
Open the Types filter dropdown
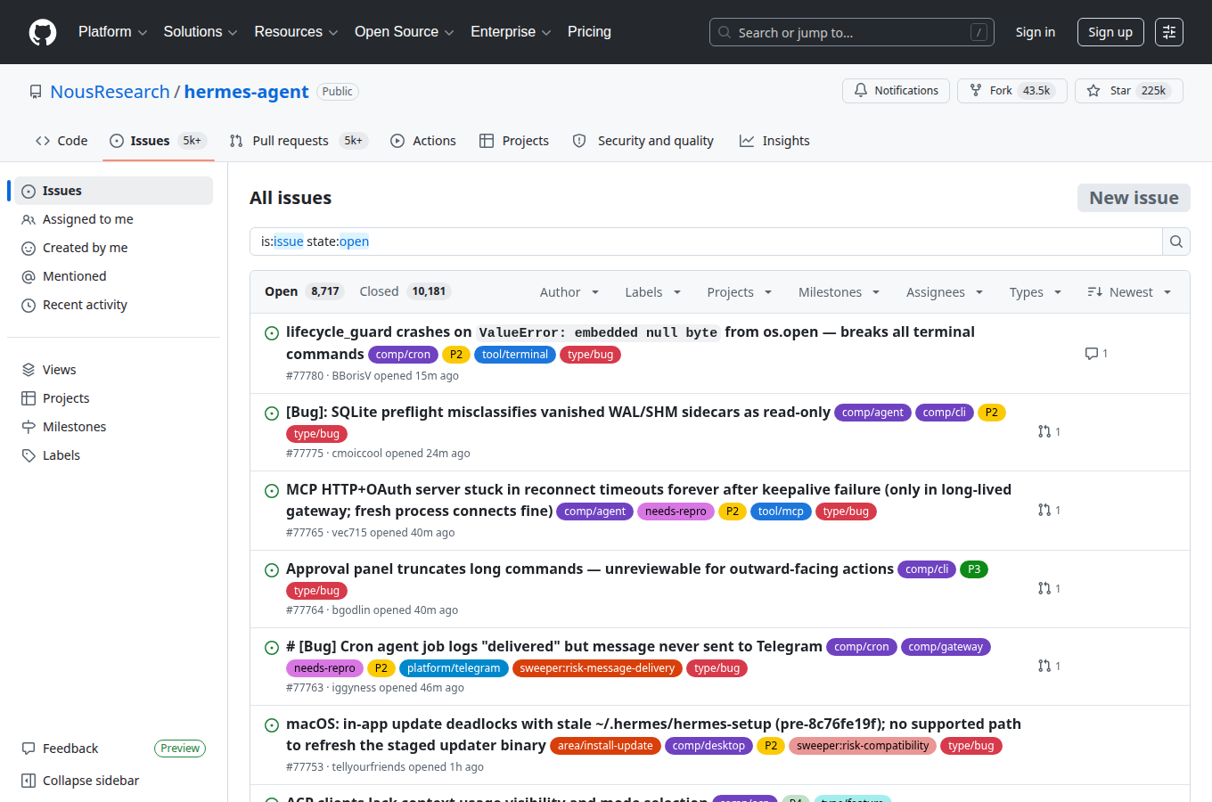[x=1036, y=292]
